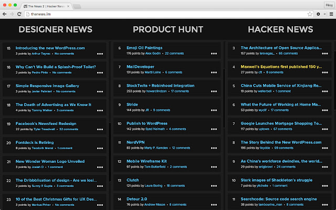Image resolution: width=336 pixels, height=210 pixels.
Task: Show more options for NordVPN item
Action: [214, 148]
